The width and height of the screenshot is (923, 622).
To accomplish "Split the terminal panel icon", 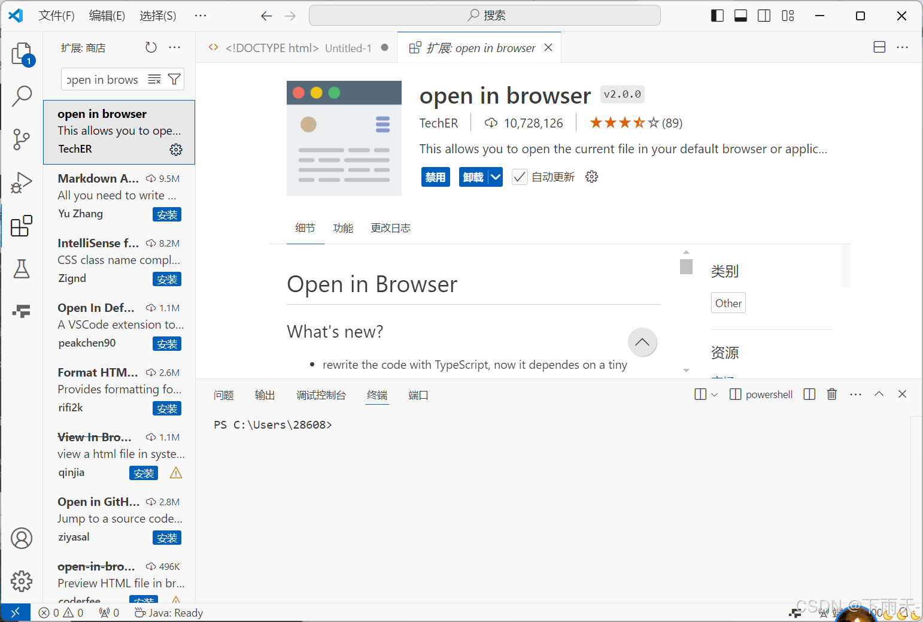I will coord(809,394).
